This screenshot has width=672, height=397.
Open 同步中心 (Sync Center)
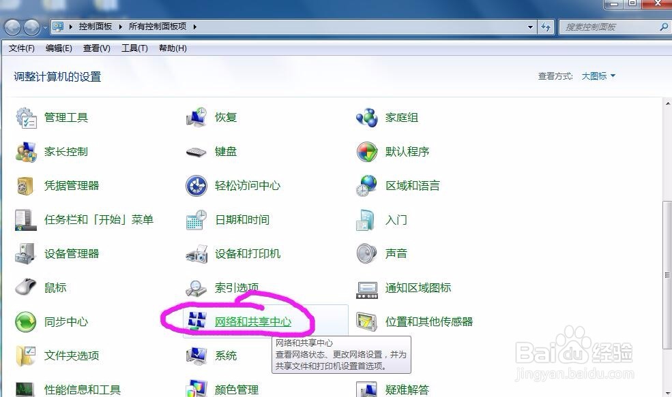coord(65,321)
